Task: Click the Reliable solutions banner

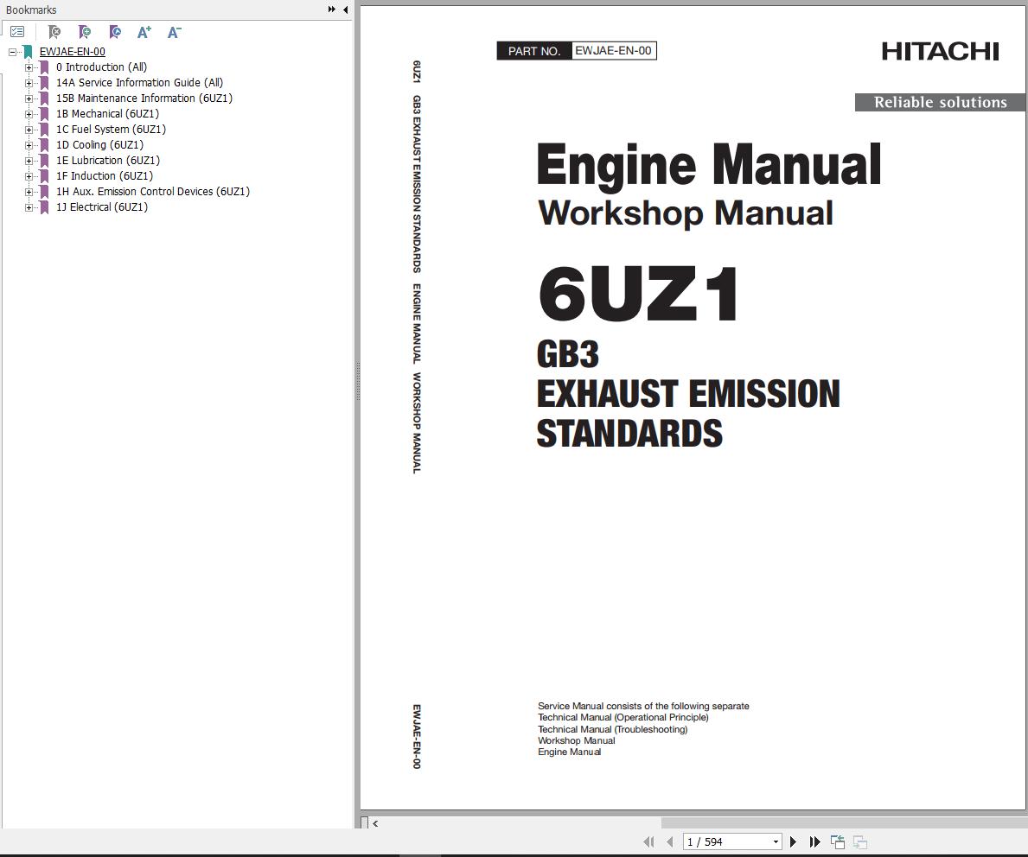Action: click(x=940, y=102)
